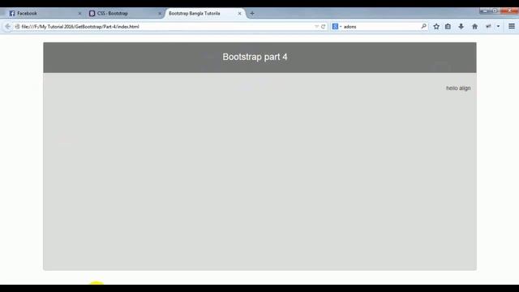Image resolution: width=519 pixels, height=292 pixels.
Task: Go to the Home page icon
Action: point(474,27)
